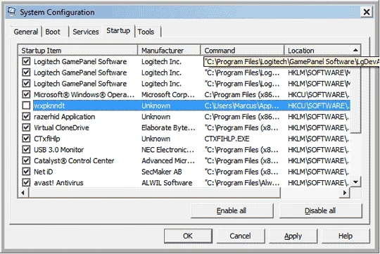Select the Startup tab
The image size is (380, 254).
(x=118, y=31)
